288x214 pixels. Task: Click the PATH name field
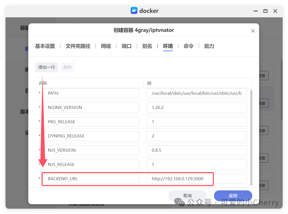91,93
